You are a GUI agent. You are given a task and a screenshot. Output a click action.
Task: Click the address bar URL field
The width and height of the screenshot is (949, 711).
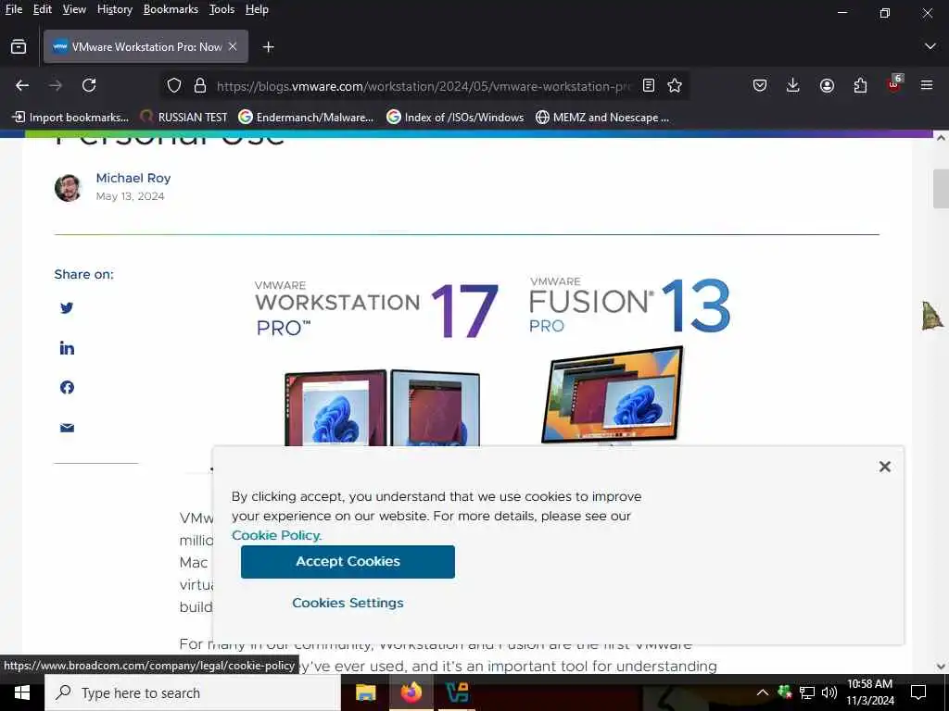tap(423, 86)
